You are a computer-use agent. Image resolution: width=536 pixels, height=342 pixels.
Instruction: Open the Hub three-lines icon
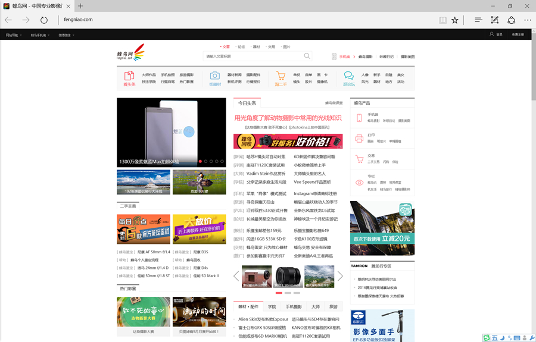click(x=478, y=20)
